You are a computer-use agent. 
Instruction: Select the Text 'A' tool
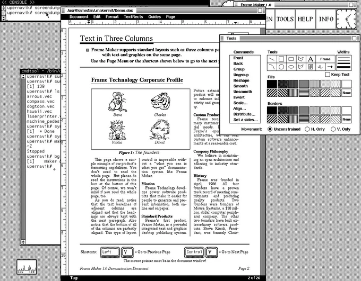tap(311, 59)
